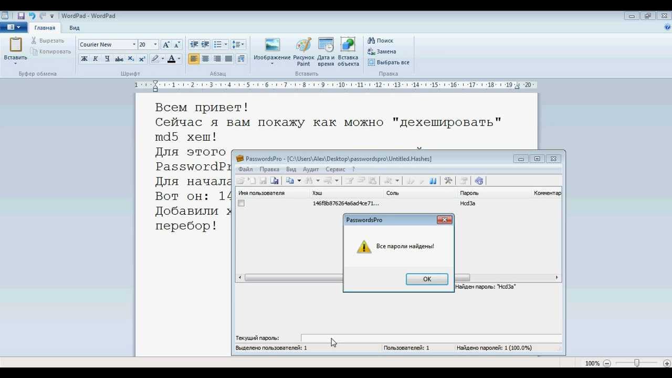Click Выбрать все in the ribbon

tap(388, 62)
